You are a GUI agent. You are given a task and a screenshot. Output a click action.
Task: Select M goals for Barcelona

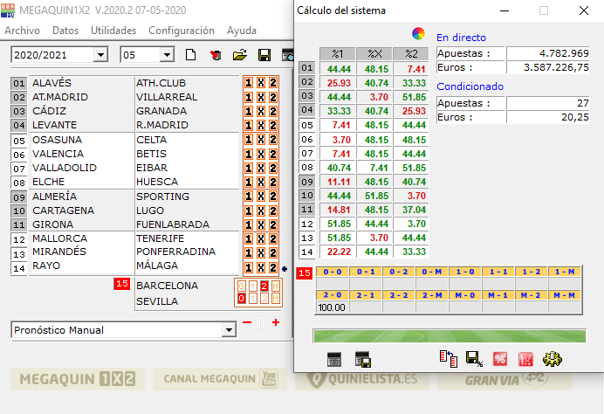(x=276, y=286)
